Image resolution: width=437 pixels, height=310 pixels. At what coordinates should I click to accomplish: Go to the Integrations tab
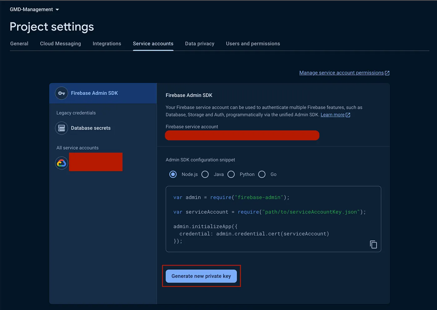pos(107,44)
